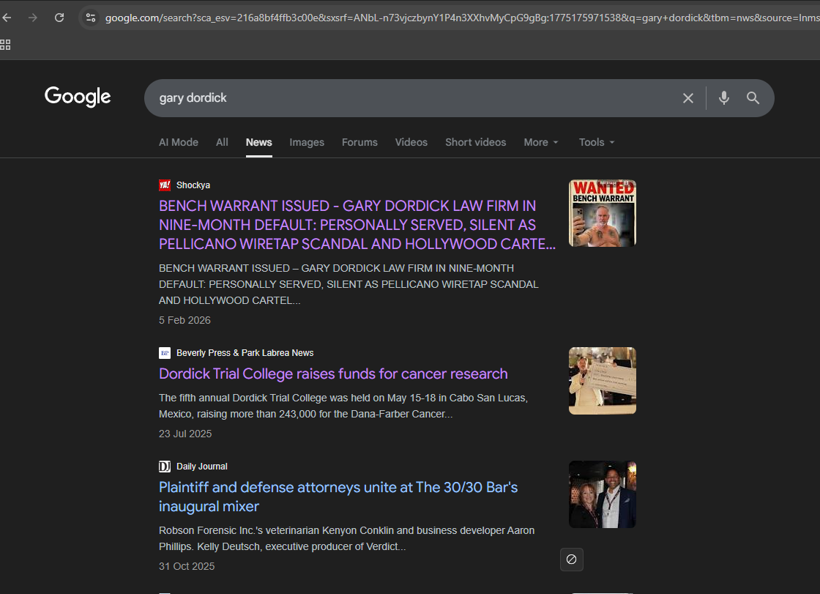The image size is (820, 594).
Task: Open the Forums results tab
Action: [359, 142]
